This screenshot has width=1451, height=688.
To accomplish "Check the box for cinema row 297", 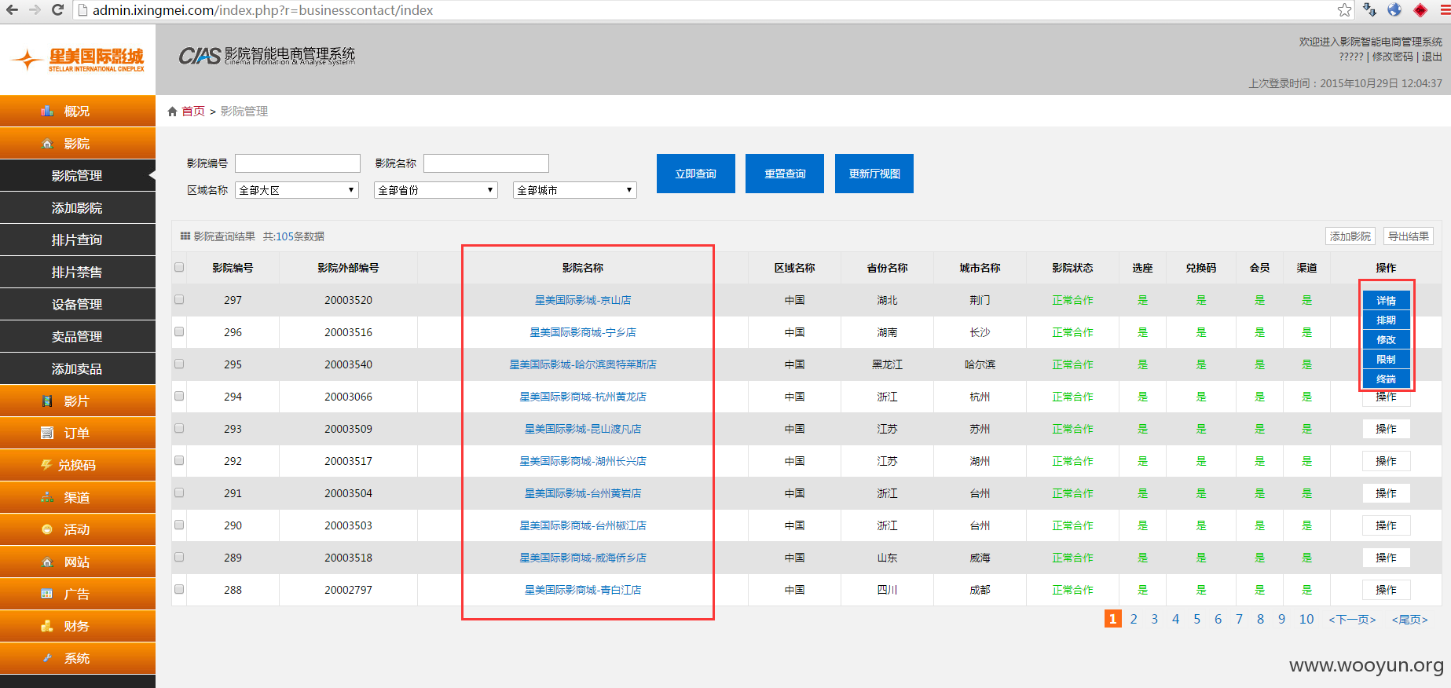I will click(x=179, y=299).
